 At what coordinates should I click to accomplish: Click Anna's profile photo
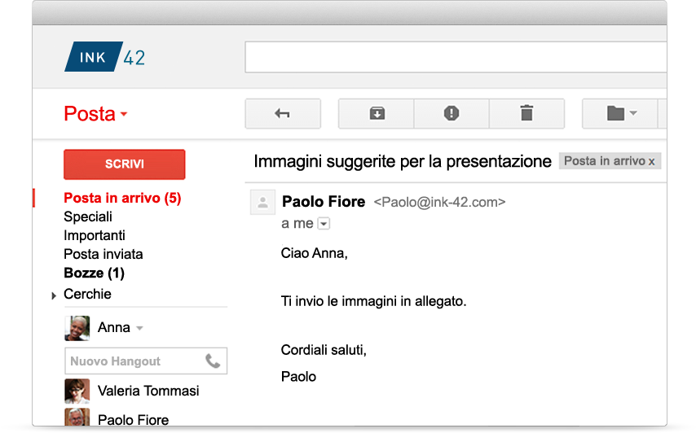(77, 328)
